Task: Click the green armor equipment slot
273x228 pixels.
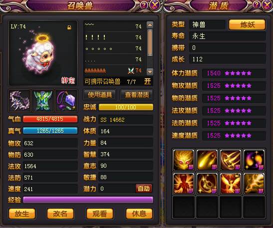Action: click(x=43, y=101)
